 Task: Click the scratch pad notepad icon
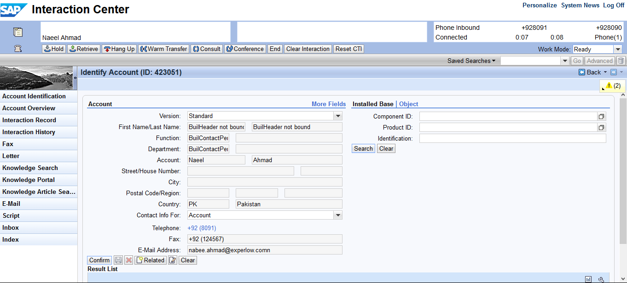pyautogui.click(x=18, y=32)
